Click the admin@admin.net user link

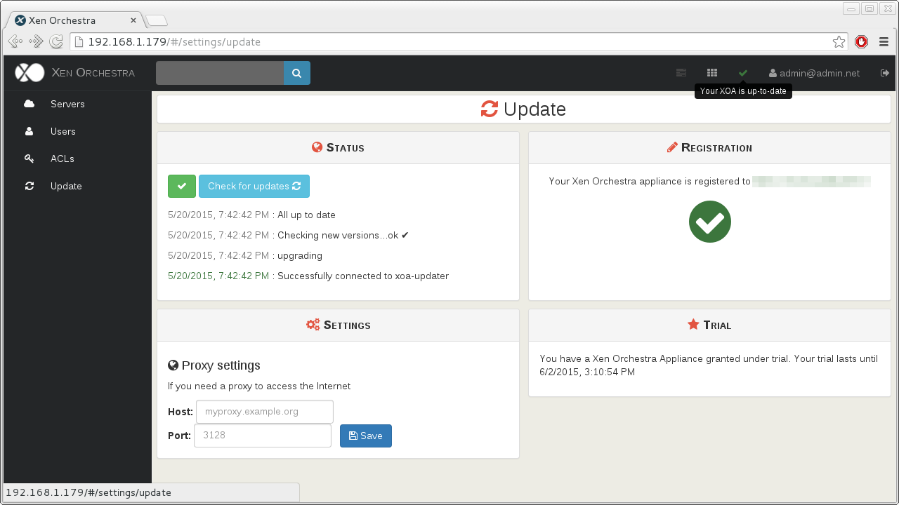click(x=814, y=73)
